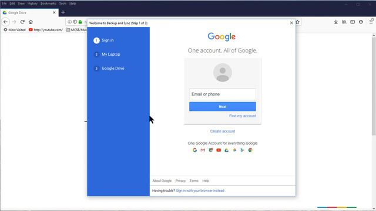
Task: Click the Google Drive service icon
Action: click(x=227, y=150)
